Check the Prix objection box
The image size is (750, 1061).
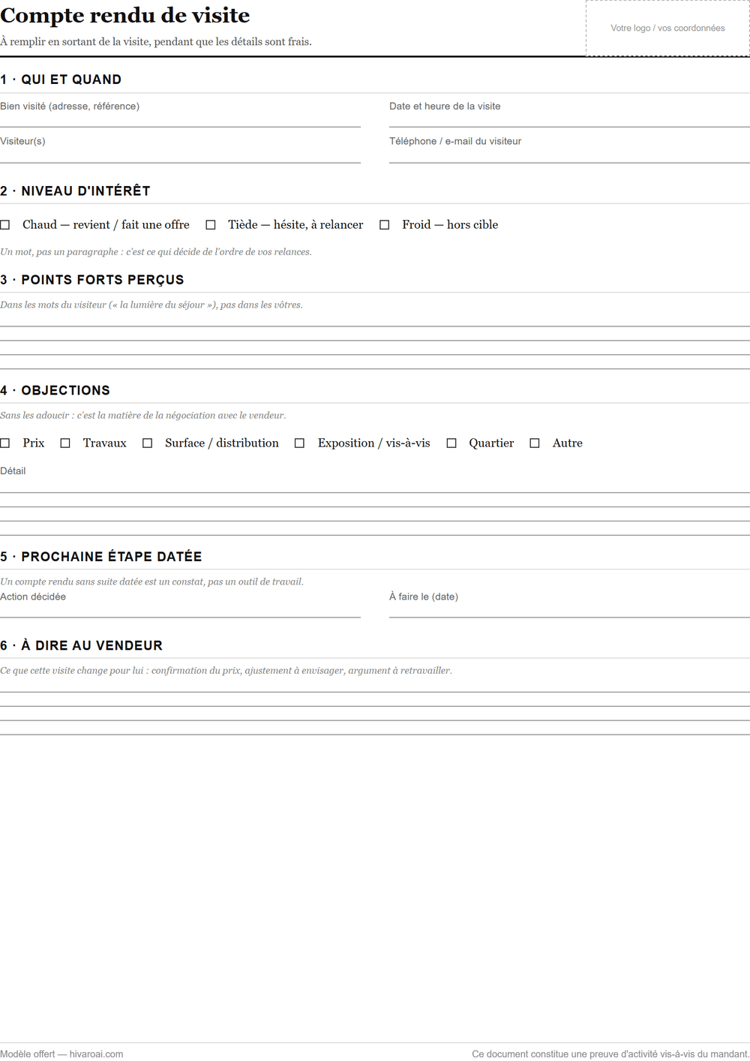tap(5, 443)
